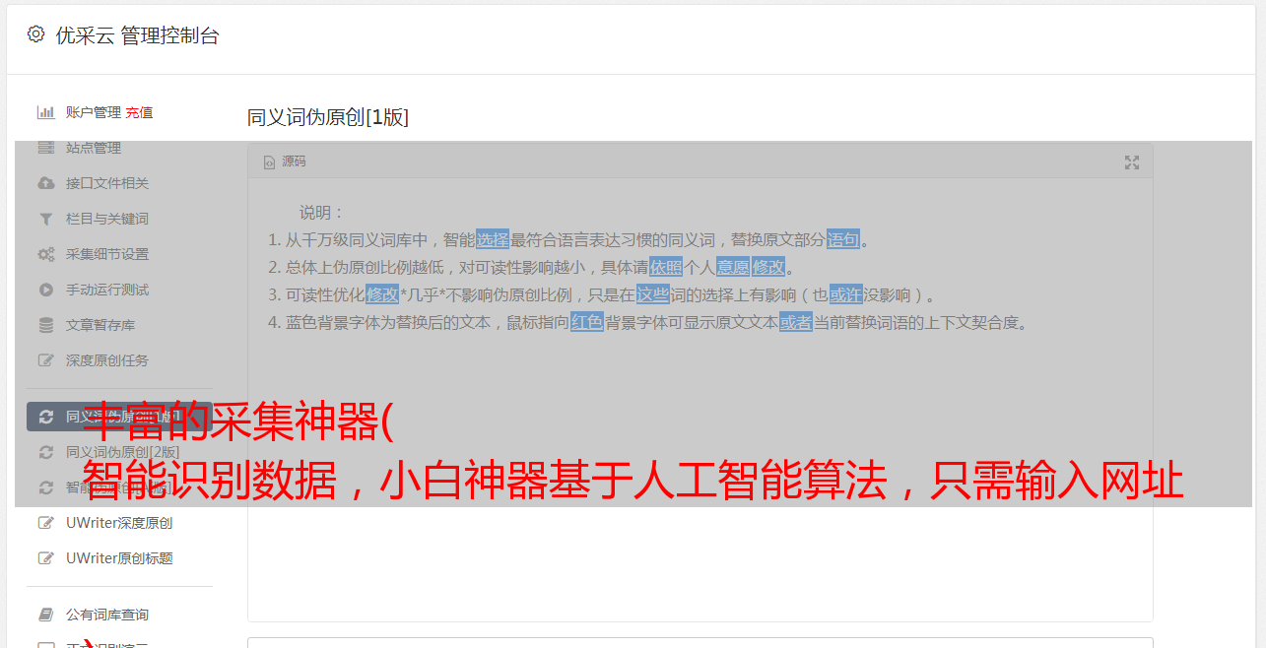This screenshot has height=648, width=1266.
Task: Click highlighted word 红色 in line four
Action: click(587, 322)
